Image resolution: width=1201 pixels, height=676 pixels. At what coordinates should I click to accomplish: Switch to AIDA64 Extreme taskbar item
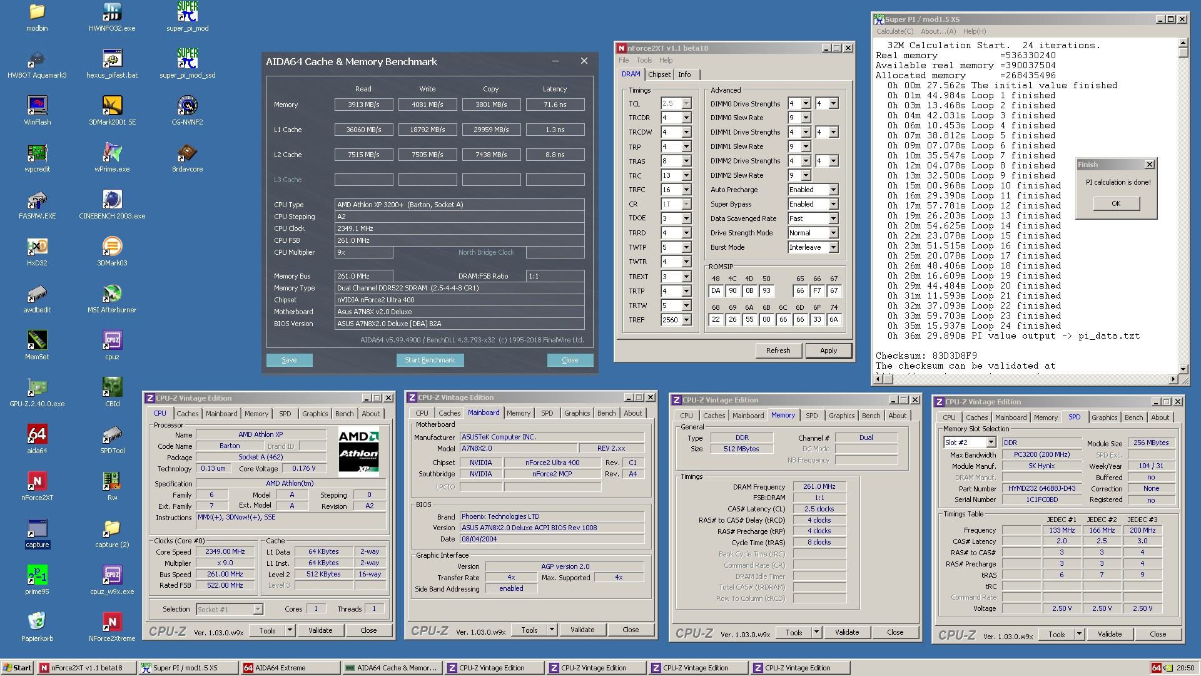291,668
